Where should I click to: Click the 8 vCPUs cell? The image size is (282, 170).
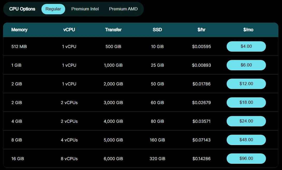[x=69, y=159]
